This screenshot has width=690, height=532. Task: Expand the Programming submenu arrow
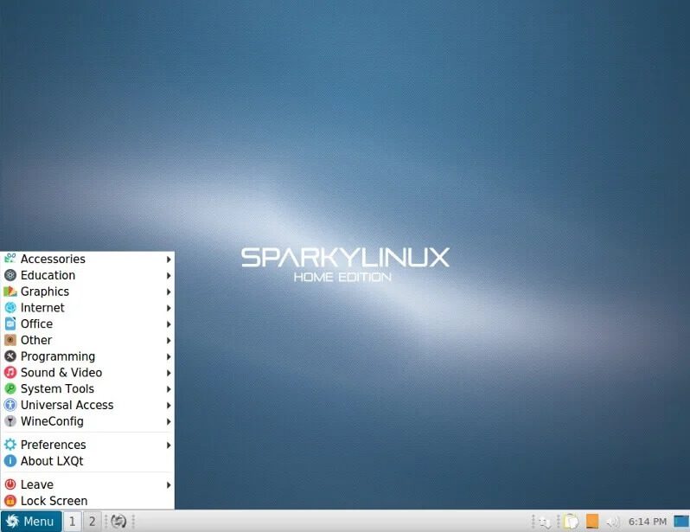[x=169, y=356]
